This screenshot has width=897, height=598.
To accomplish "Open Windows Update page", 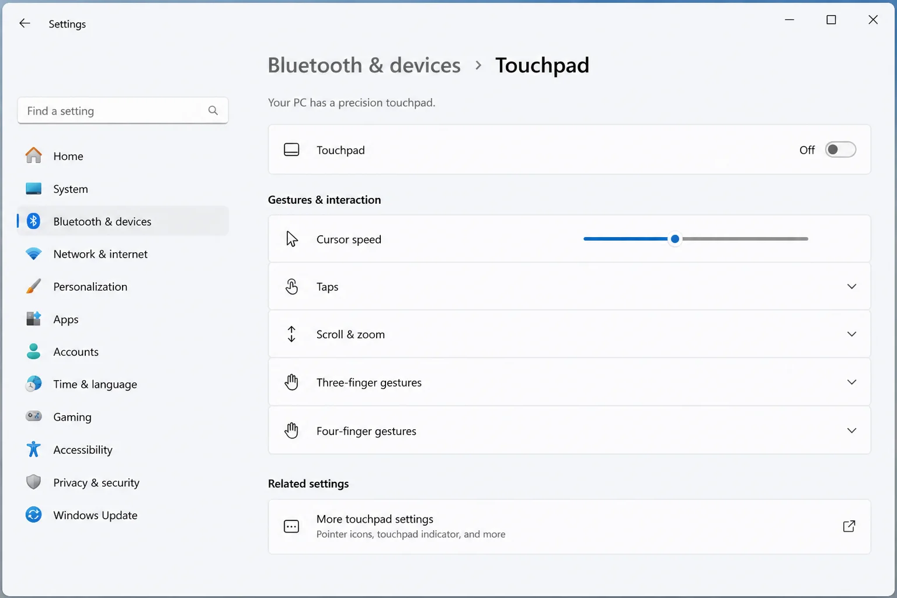I will [123, 515].
